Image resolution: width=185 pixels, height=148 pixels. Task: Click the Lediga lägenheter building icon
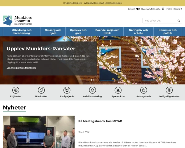click(x=169, y=90)
